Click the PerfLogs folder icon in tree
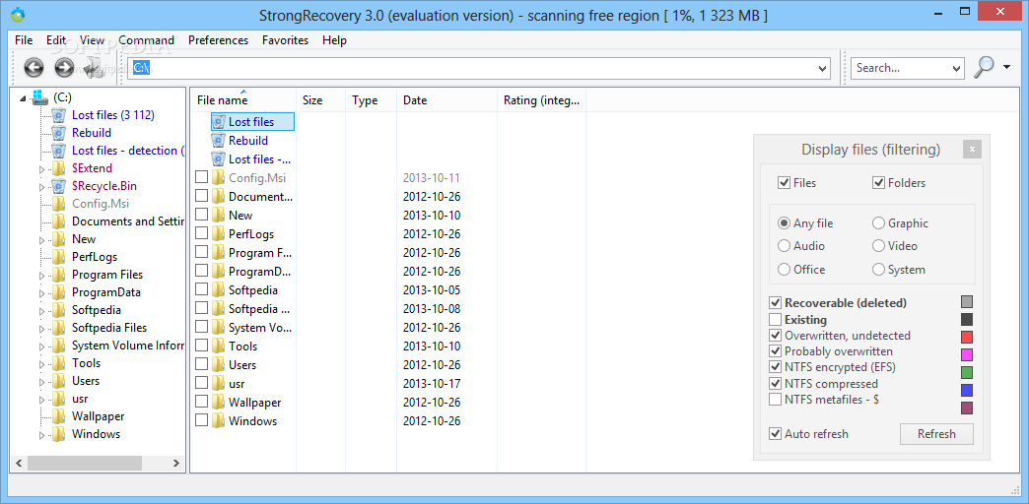This screenshot has width=1029, height=504. (59, 257)
